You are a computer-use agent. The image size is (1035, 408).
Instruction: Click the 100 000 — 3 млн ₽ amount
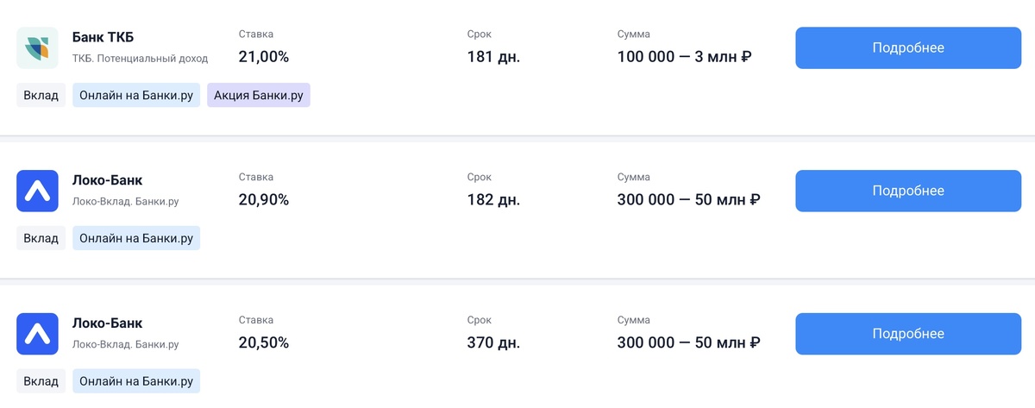[684, 58]
